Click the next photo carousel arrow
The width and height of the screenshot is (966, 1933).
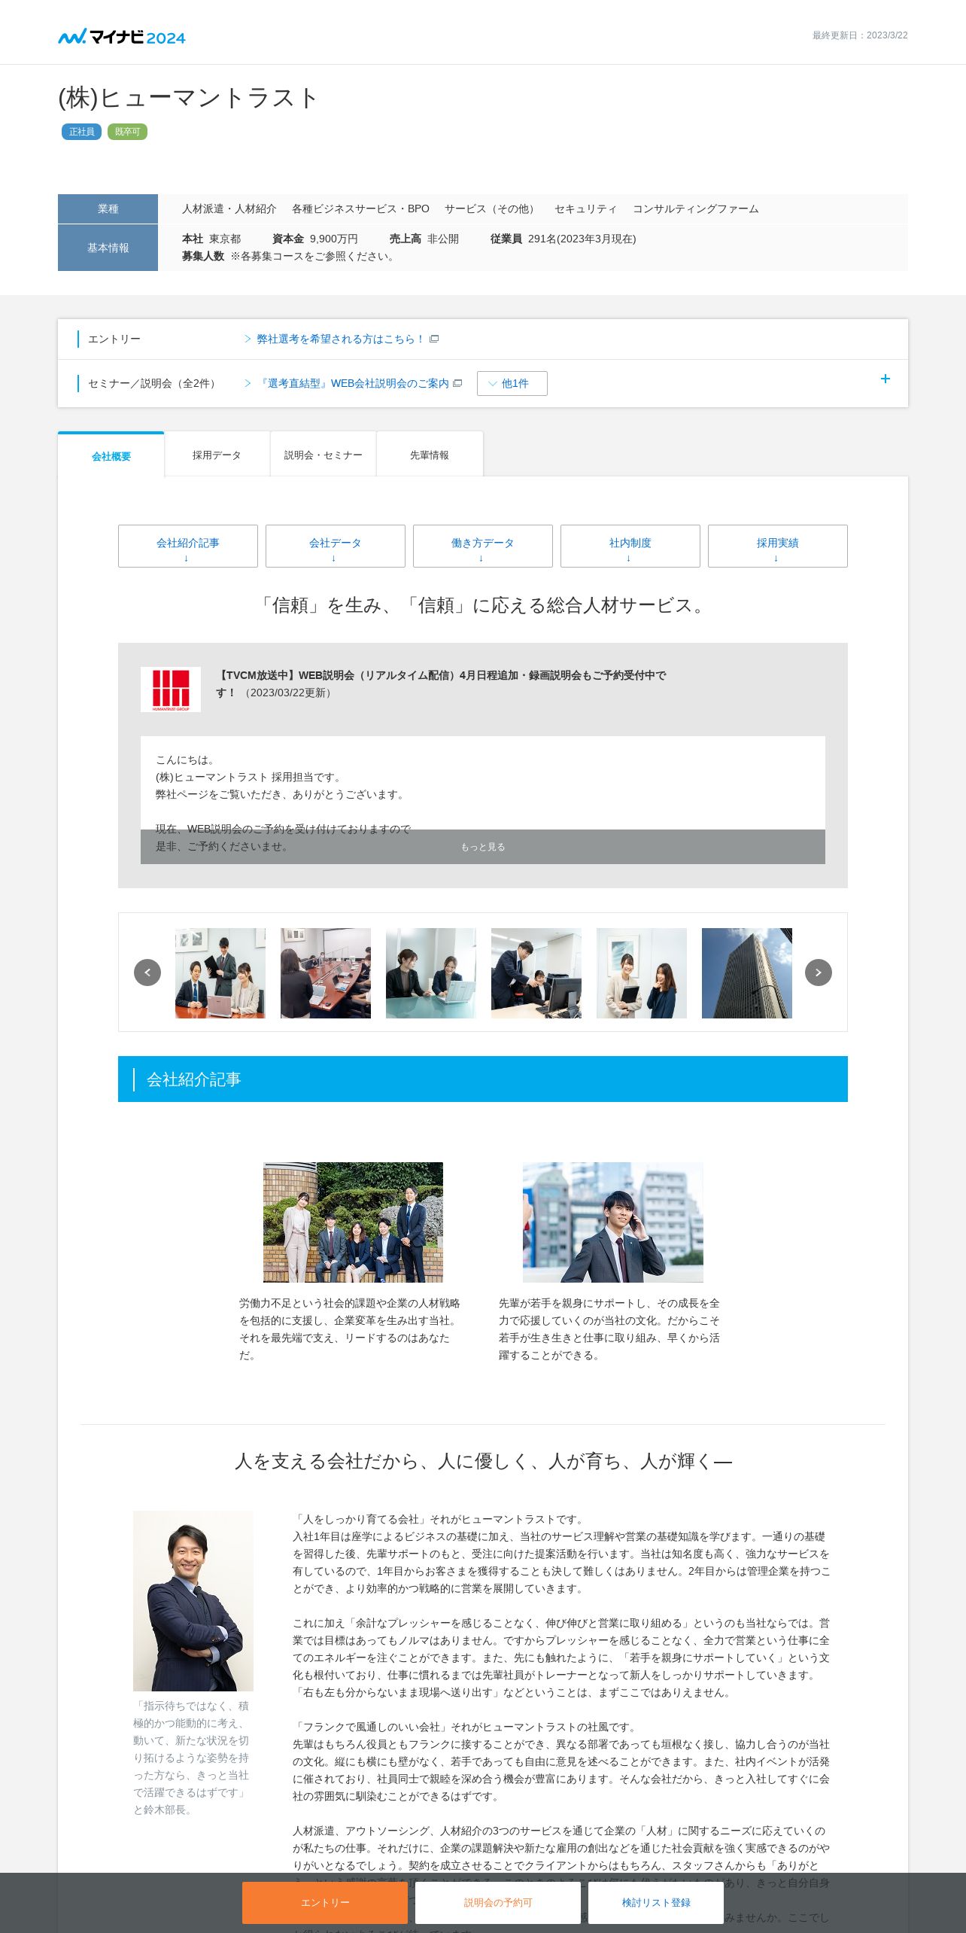click(819, 973)
